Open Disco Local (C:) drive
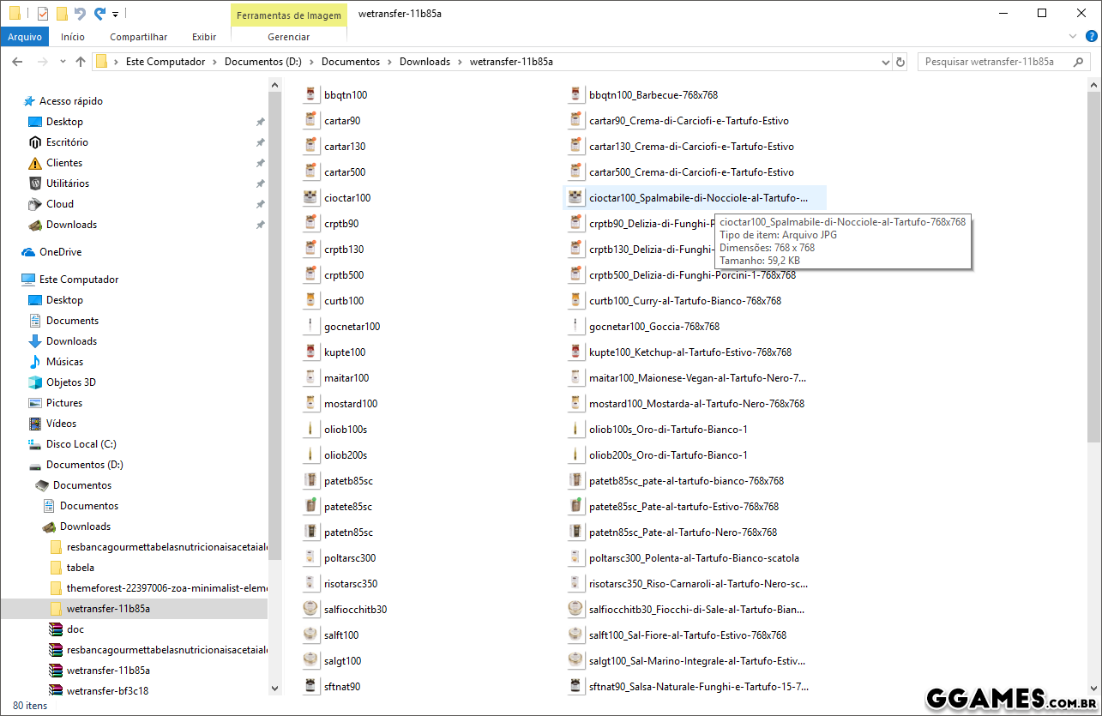 pos(81,444)
